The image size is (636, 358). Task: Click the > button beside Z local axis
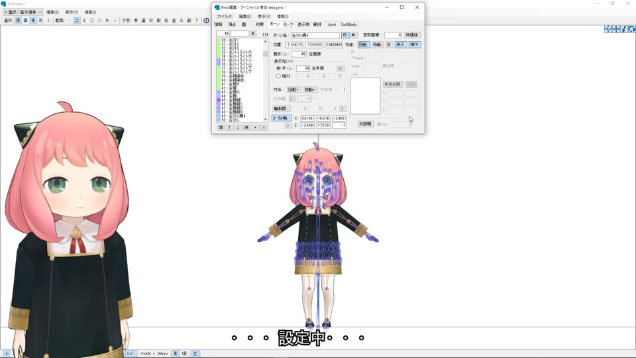tap(288, 125)
